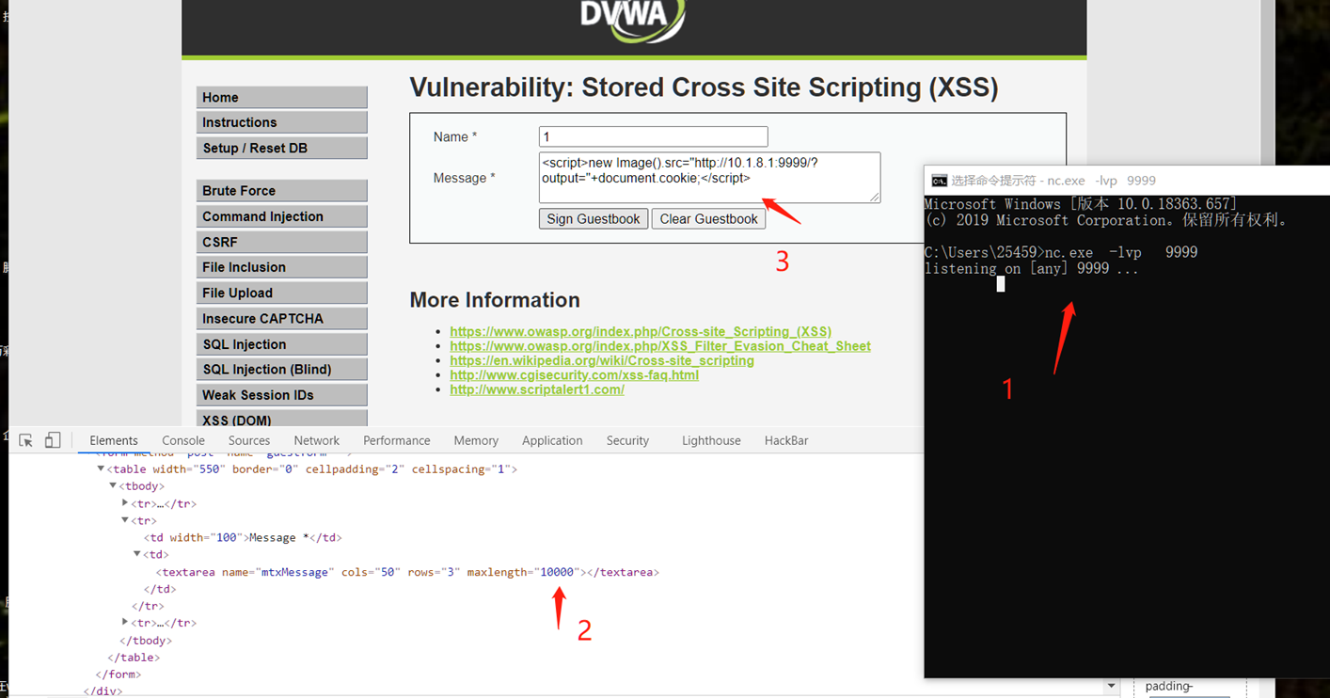Open the File Upload page

click(281, 293)
